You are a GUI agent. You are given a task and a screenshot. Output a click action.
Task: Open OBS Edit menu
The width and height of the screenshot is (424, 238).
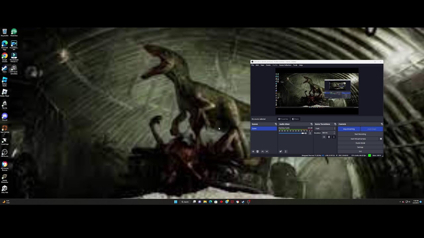tap(257, 65)
